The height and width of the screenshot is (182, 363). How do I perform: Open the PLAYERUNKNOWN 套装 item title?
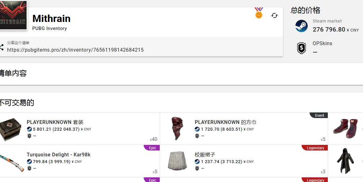(55, 122)
